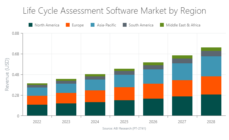Image resolution: width=229 pixels, height=140 pixels.
Task: Select the 2026 Europe bar segment
Action: point(153,91)
